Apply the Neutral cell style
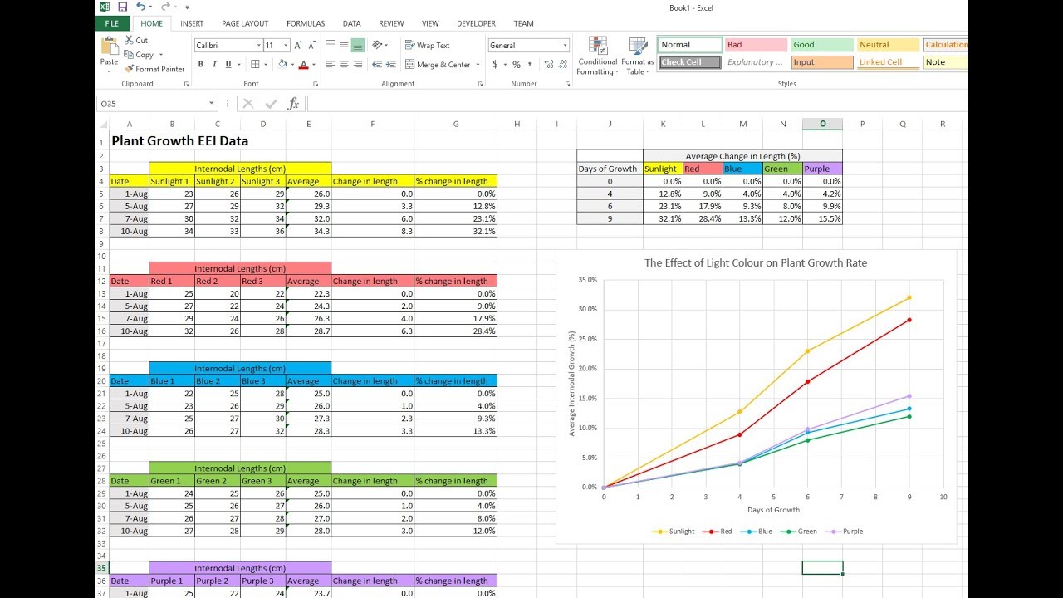Screen dimensions: 1063x598 tap(888, 45)
